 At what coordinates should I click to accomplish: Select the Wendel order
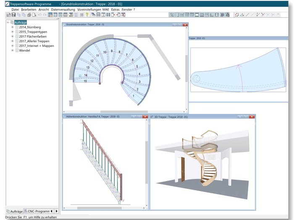coord(24,50)
